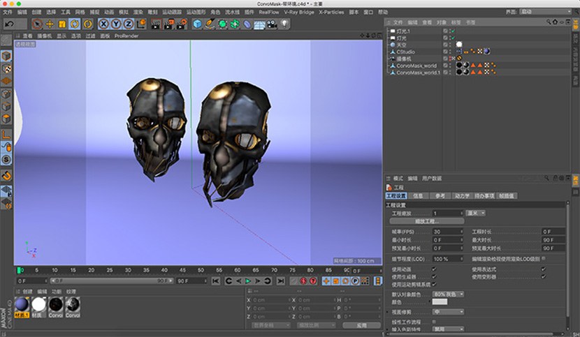This screenshot has width=580, height=337.
Task: Click the green Array modeling icon
Action: point(235,24)
